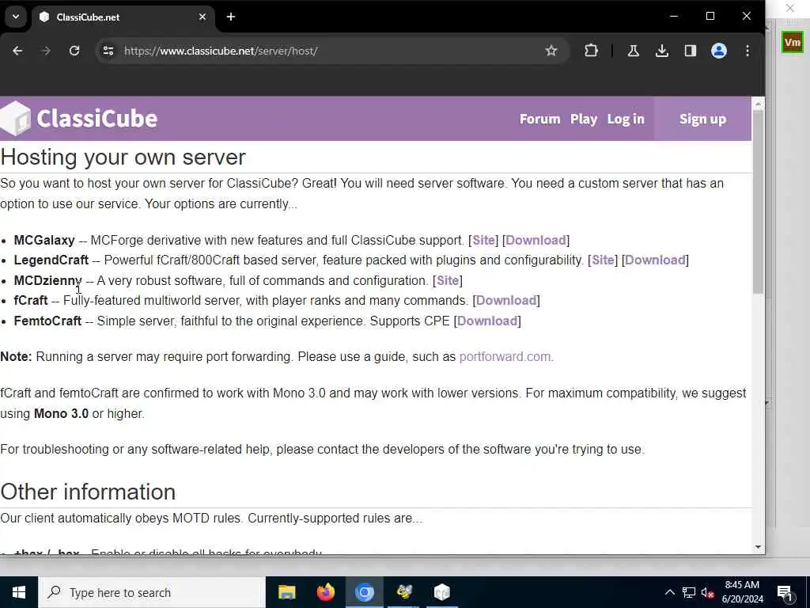Click the taskbar search box
Image resolution: width=810 pixels, height=608 pixels.
pos(152,592)
